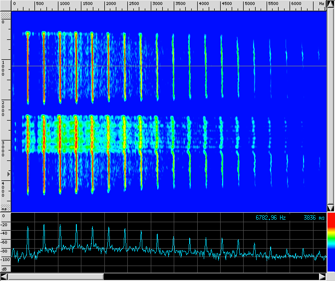335x281 pixels.
Task: Click the -40 dB level label
Action: click(x=5, y=233)
